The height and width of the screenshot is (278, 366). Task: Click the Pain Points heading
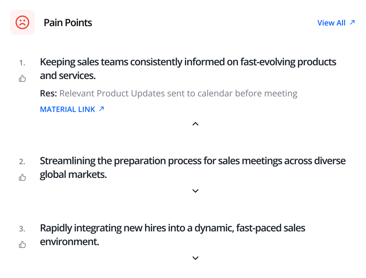(x=68, y=23)
